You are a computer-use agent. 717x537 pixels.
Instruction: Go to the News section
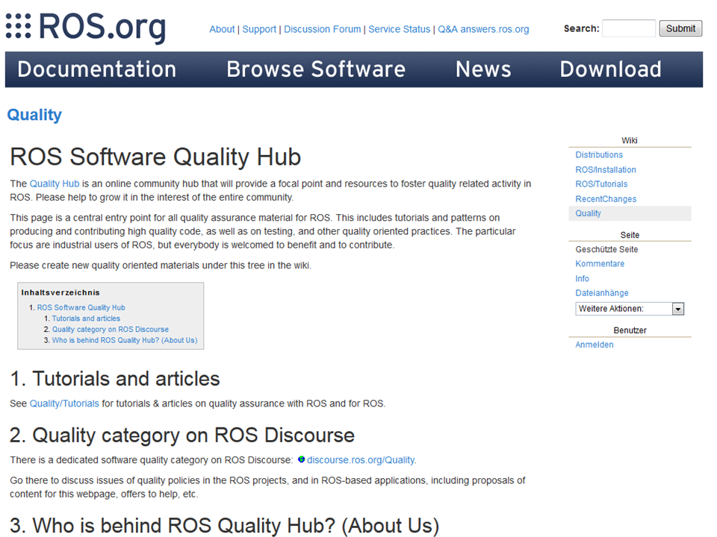pyautogui.click(x=483, y=69)
